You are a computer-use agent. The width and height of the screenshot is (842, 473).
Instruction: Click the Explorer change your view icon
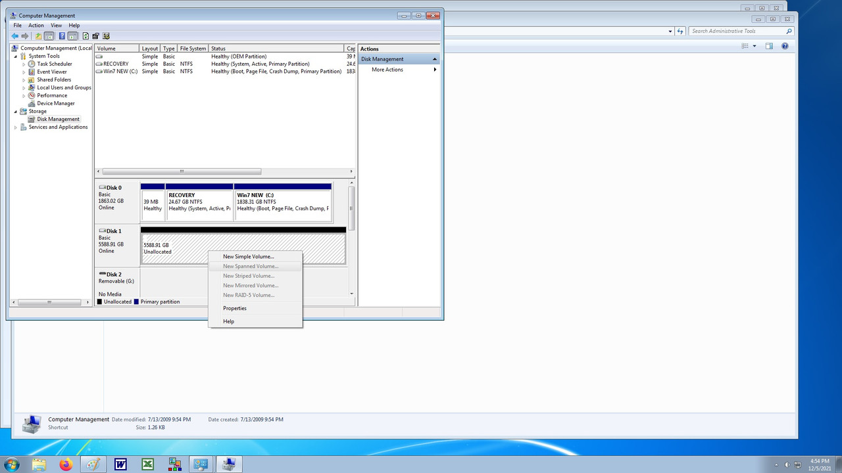pyautogui.click(x=745, y=46)
